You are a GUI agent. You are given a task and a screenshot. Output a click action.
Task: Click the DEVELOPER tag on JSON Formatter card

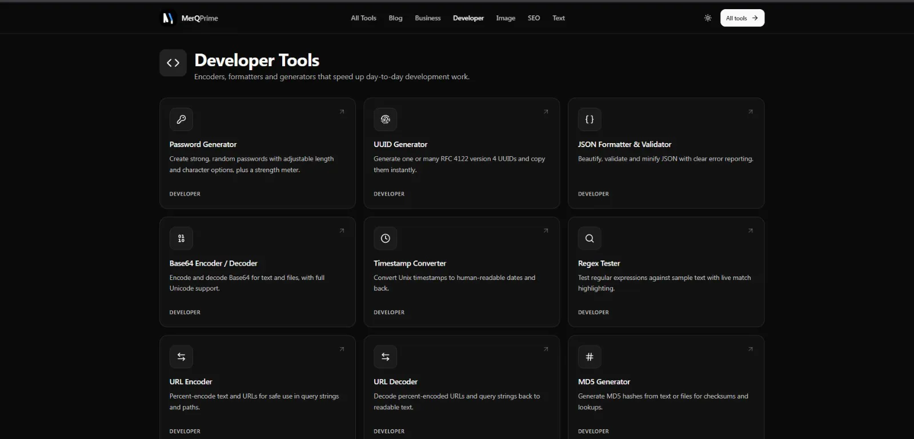click(x=593, y=194)
